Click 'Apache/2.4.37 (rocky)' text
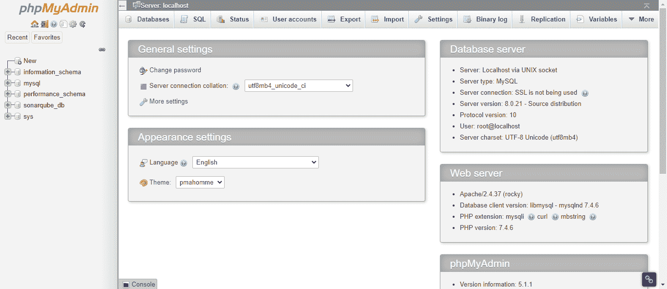Viewport: 667px width, 289px height. [491, 194]
